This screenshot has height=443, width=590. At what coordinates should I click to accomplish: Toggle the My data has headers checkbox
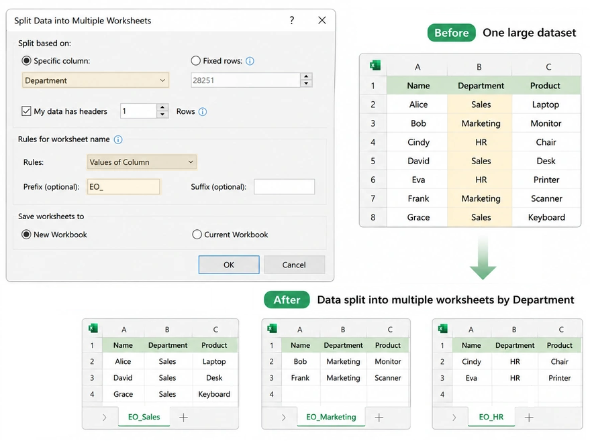tap(26, 111)
